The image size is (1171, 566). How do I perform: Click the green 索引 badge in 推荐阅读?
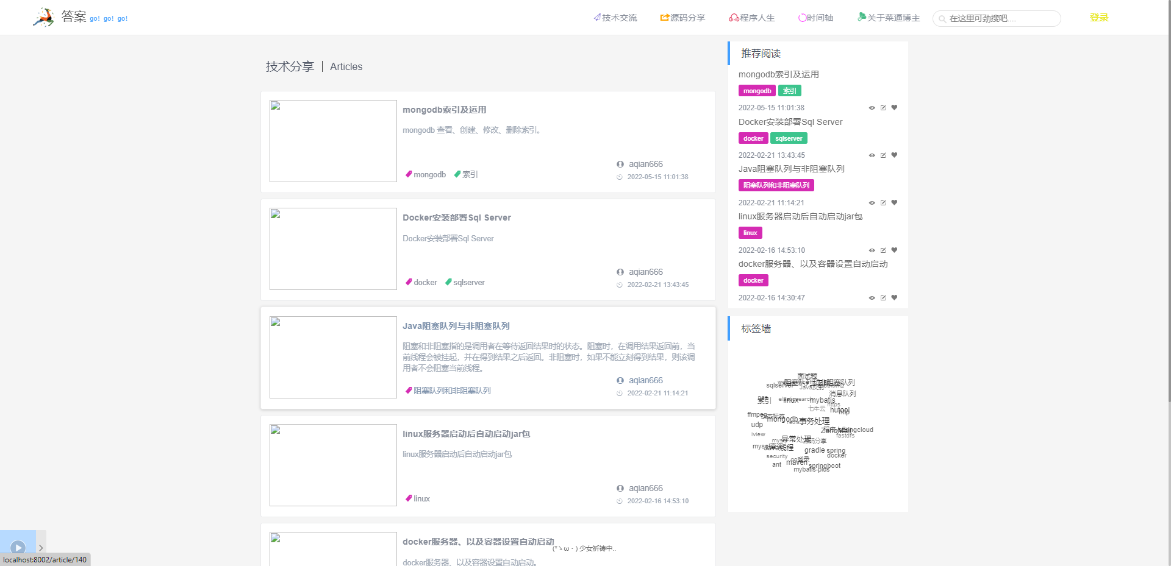tap(790, 91)
